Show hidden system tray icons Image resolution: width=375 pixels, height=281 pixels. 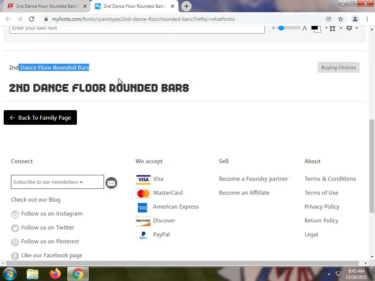tap(329, 274)
